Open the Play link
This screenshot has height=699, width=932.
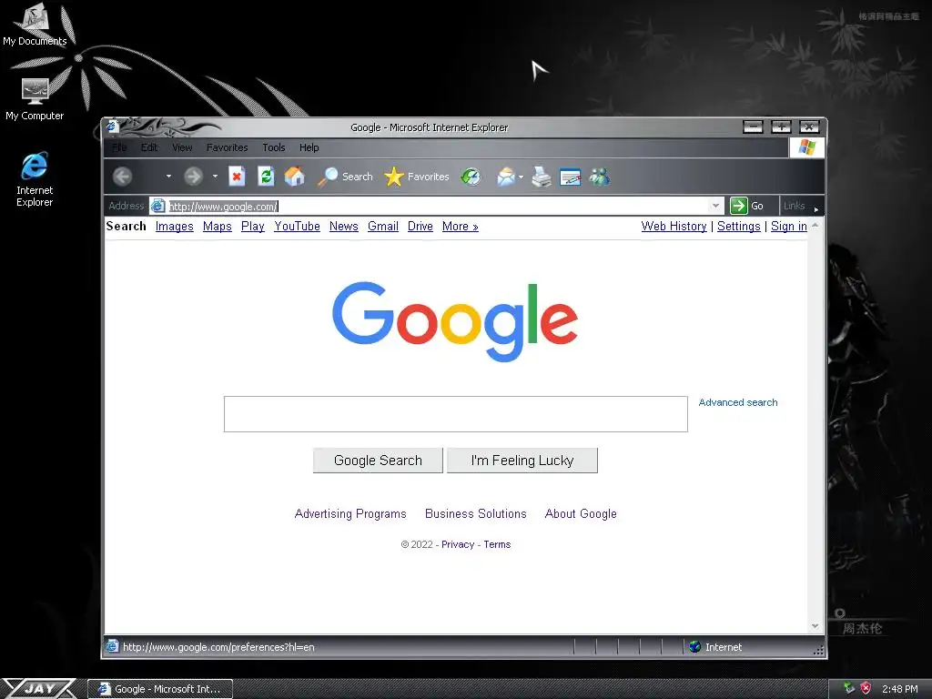click(x=253, y=227)
